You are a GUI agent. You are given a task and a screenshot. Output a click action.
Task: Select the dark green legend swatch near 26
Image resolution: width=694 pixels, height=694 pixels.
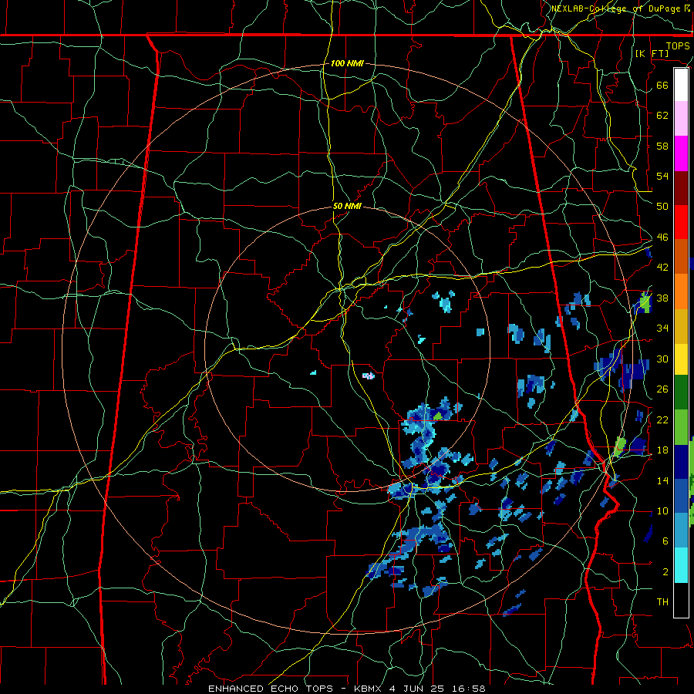(x=681, y=392)
